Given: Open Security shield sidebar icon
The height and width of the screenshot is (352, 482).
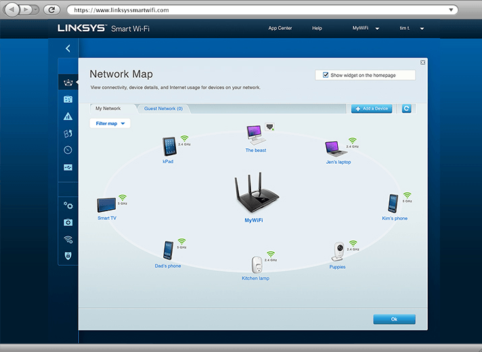Looking at the screenshot, I should pos(68,256).
